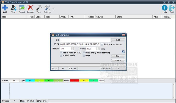
Task: Click the cyan Type color box
Action: (30, 81)
